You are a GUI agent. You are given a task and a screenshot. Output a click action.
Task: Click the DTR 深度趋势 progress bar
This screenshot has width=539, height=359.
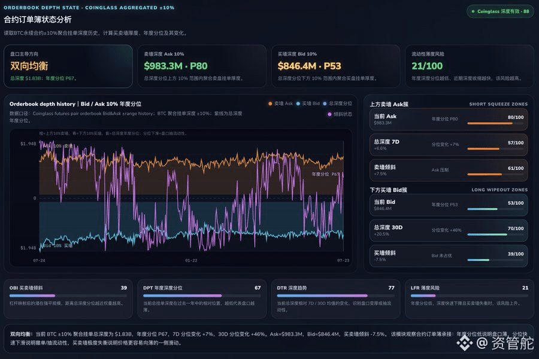pyautogui.click(x=335, y=296)
